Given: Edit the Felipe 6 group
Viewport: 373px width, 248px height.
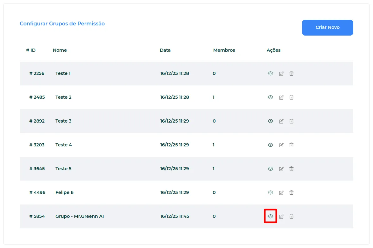Looking at the screenshot, I should pos(281,192).
